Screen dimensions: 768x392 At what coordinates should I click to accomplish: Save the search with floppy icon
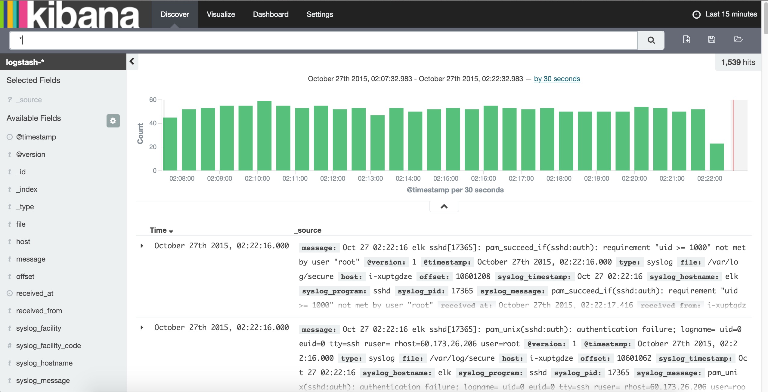point(712,39)
